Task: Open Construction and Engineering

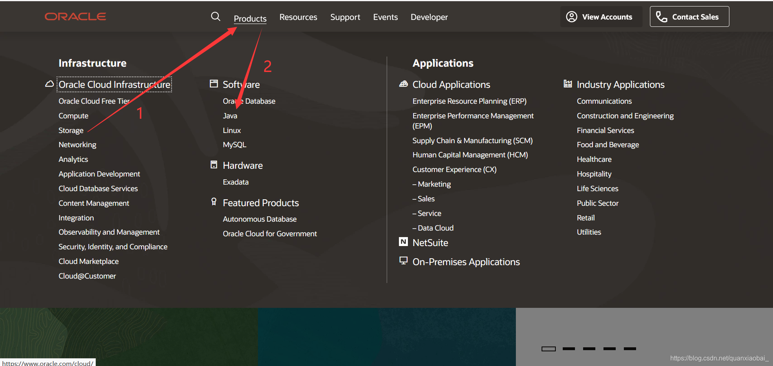Action: pos(625,116)
